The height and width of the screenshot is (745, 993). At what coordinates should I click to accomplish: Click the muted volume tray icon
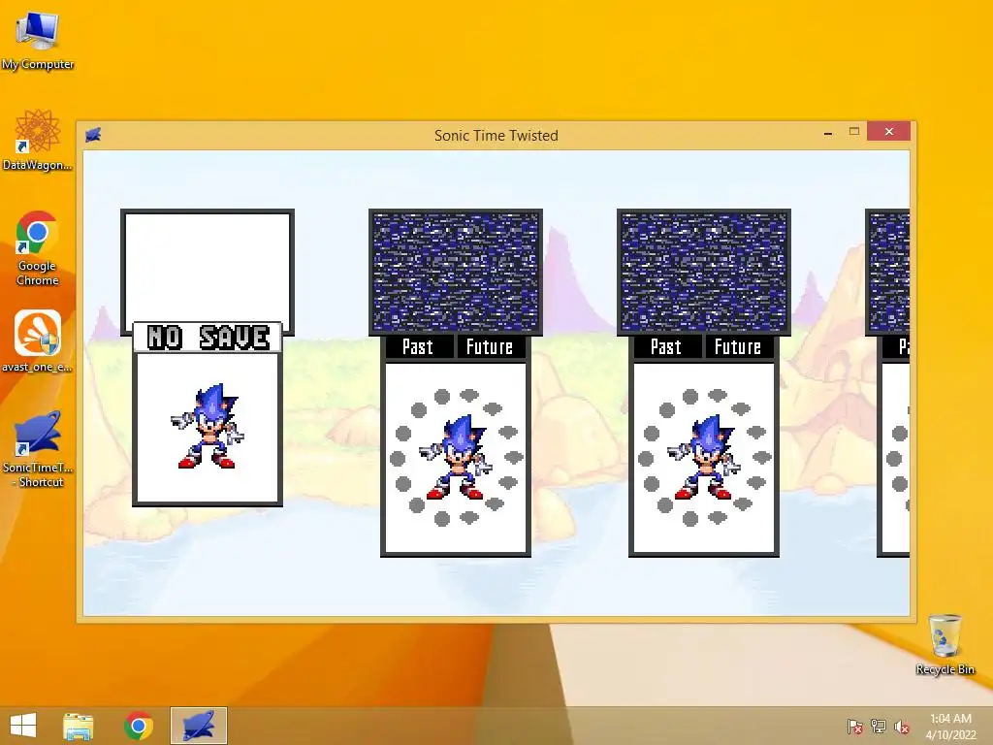coord(902,726)
